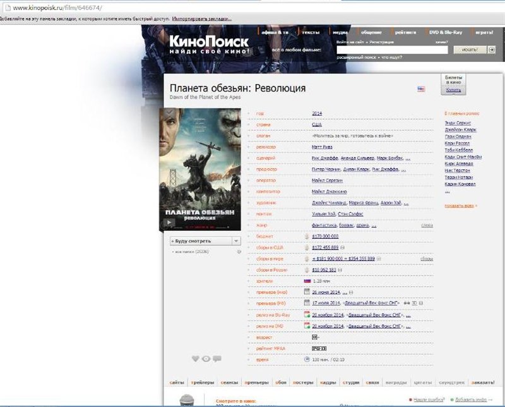Click the PG-13 rating badge

coord(319,348)
